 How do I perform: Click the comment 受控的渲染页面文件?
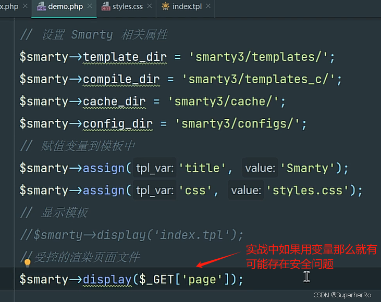coord(80,257)
